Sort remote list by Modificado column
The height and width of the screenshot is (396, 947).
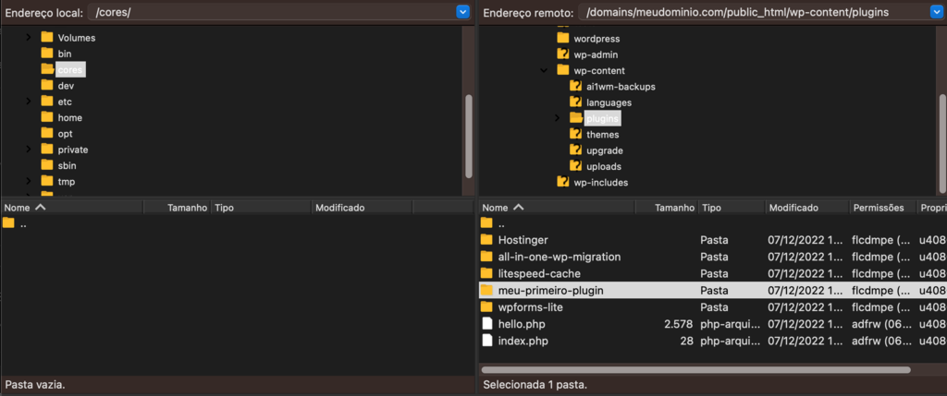[x=806, y=208]
